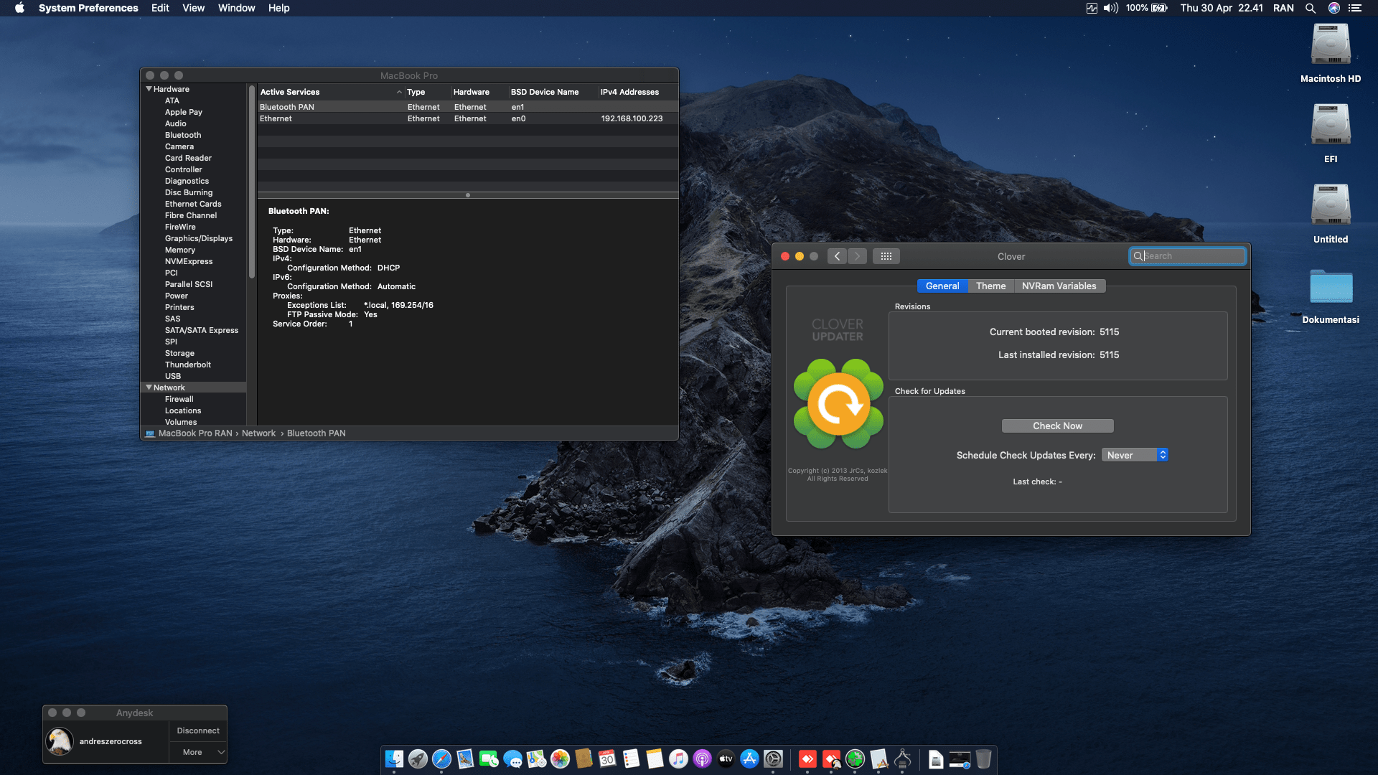
Task: Open Schedule Check Updates Every dropdown
Action: tap(1135, 455)
